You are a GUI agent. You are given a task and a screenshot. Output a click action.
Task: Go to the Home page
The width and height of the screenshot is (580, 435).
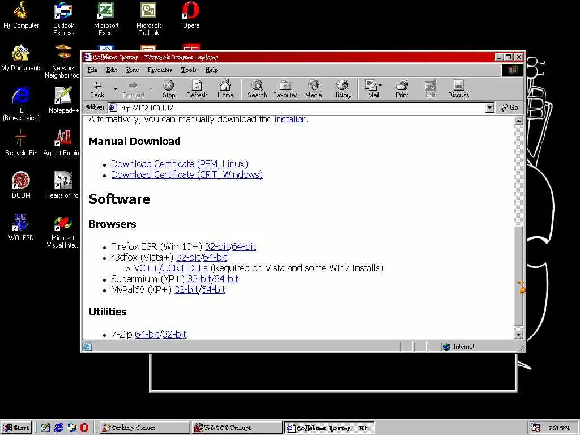pos(225,89)
